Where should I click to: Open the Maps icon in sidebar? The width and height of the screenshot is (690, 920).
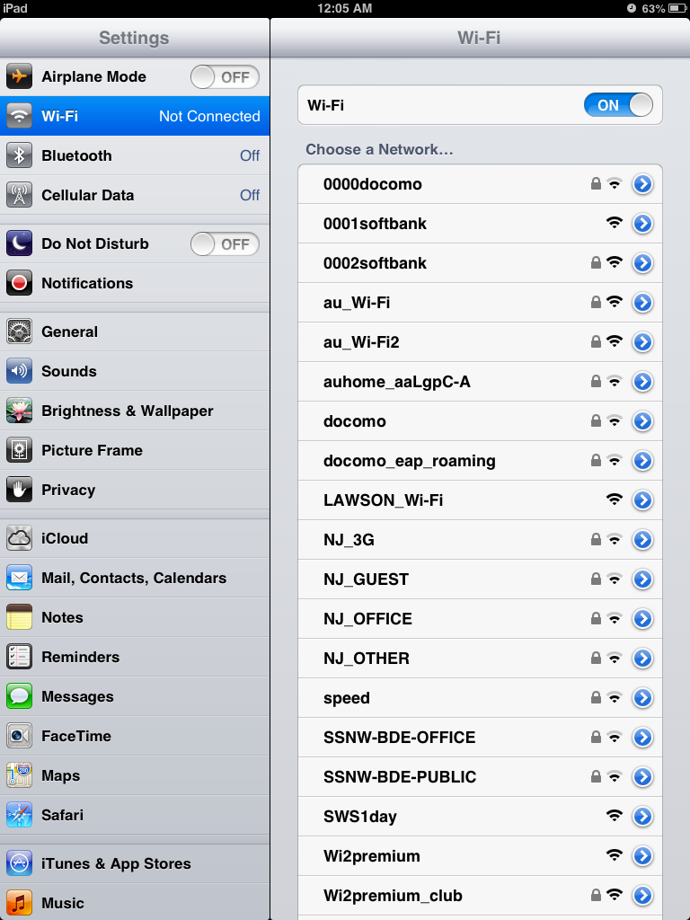[20, 775]
